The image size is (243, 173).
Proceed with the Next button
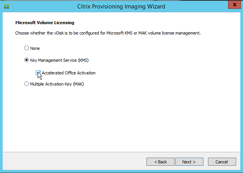189,162
